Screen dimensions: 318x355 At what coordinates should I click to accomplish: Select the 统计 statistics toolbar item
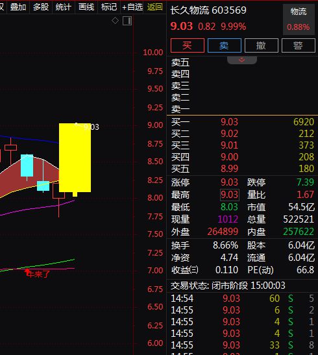point(64,7)
